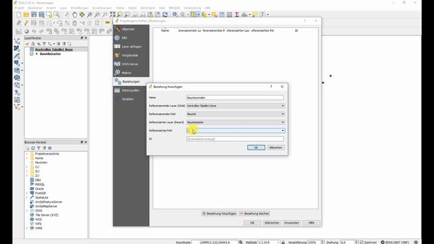This screenshot has height=244, width=434.
Task: Select the pan map hand tool
Action: click(x=75, y=14)
